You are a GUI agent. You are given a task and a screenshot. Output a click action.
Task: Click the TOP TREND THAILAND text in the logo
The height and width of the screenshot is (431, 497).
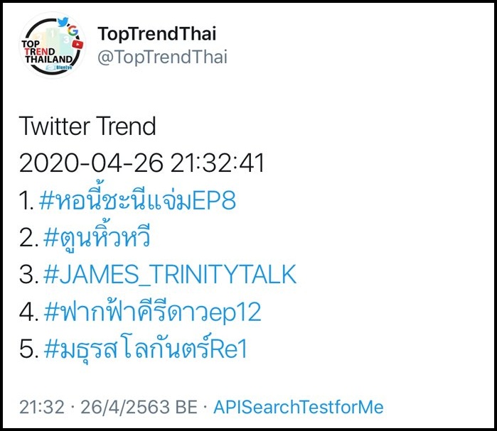[48, 52]
